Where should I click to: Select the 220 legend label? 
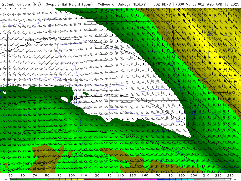coord(218,176)
